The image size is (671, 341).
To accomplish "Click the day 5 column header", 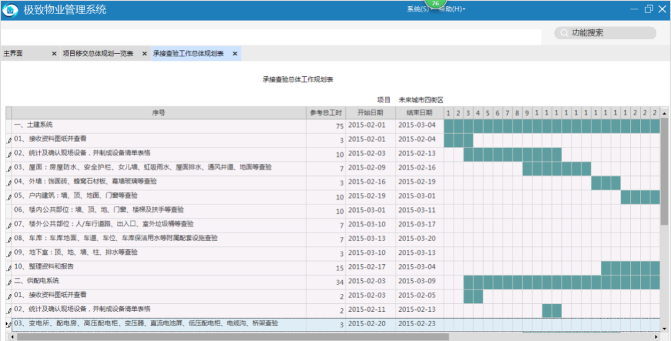I will click(x=488, y=113).
